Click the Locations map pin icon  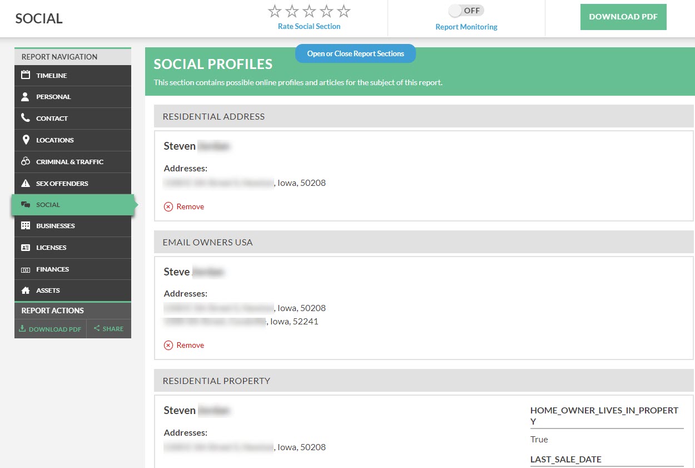25,140
